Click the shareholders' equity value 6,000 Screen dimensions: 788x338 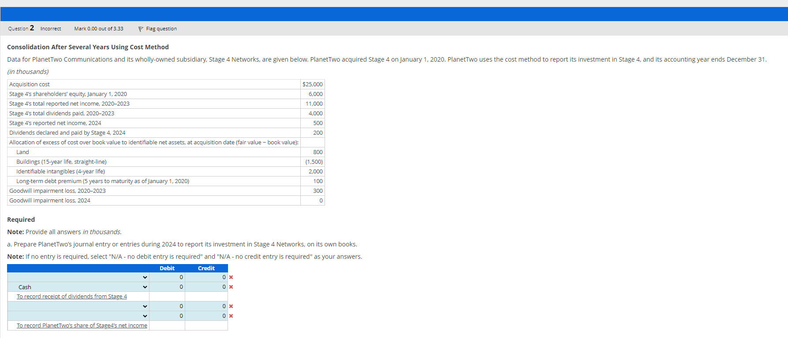pos(316,94)
